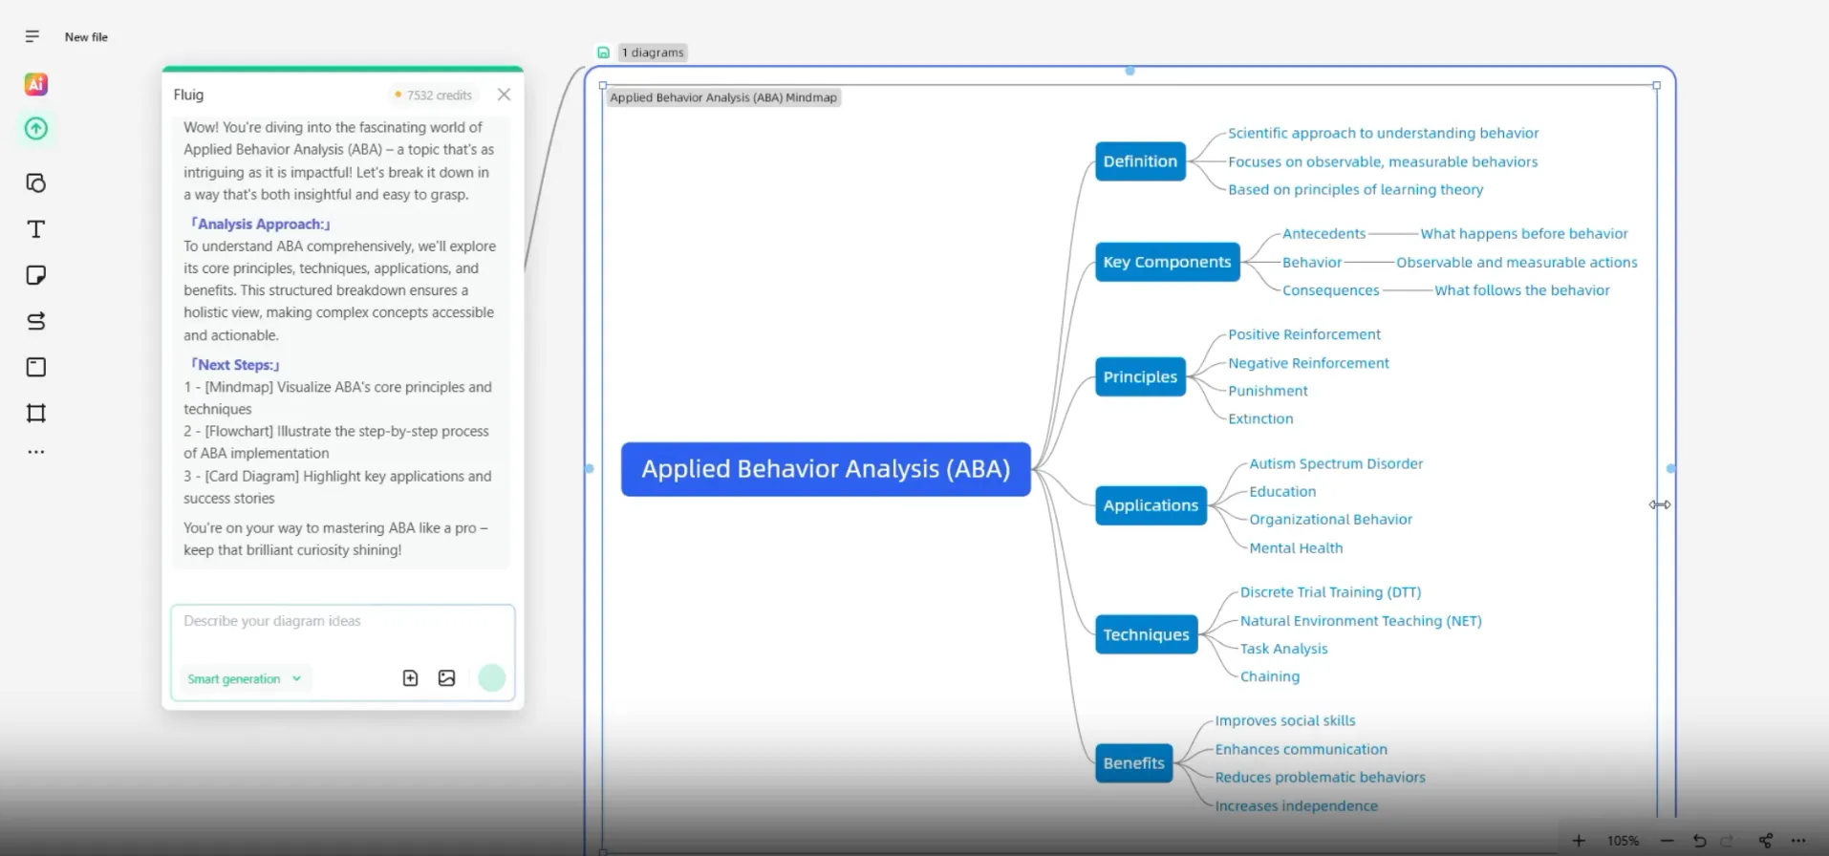The width and height of the screenshot is (1829, 856).
Task: Click the image upload icon in prompt box
Action: 446,678
